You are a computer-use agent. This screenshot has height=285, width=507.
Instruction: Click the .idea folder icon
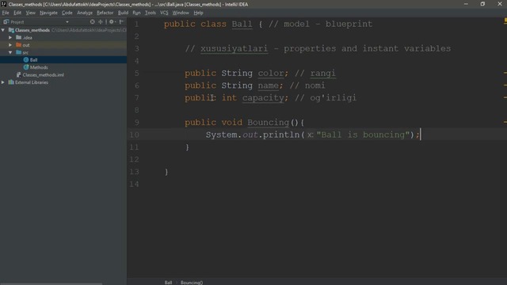pyautogui.click(x=19, y=37)
